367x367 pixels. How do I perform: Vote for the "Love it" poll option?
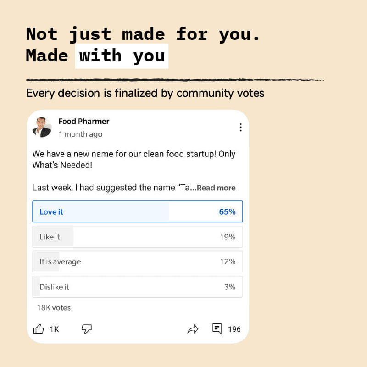pyautogui.click(x=137, y=211)
